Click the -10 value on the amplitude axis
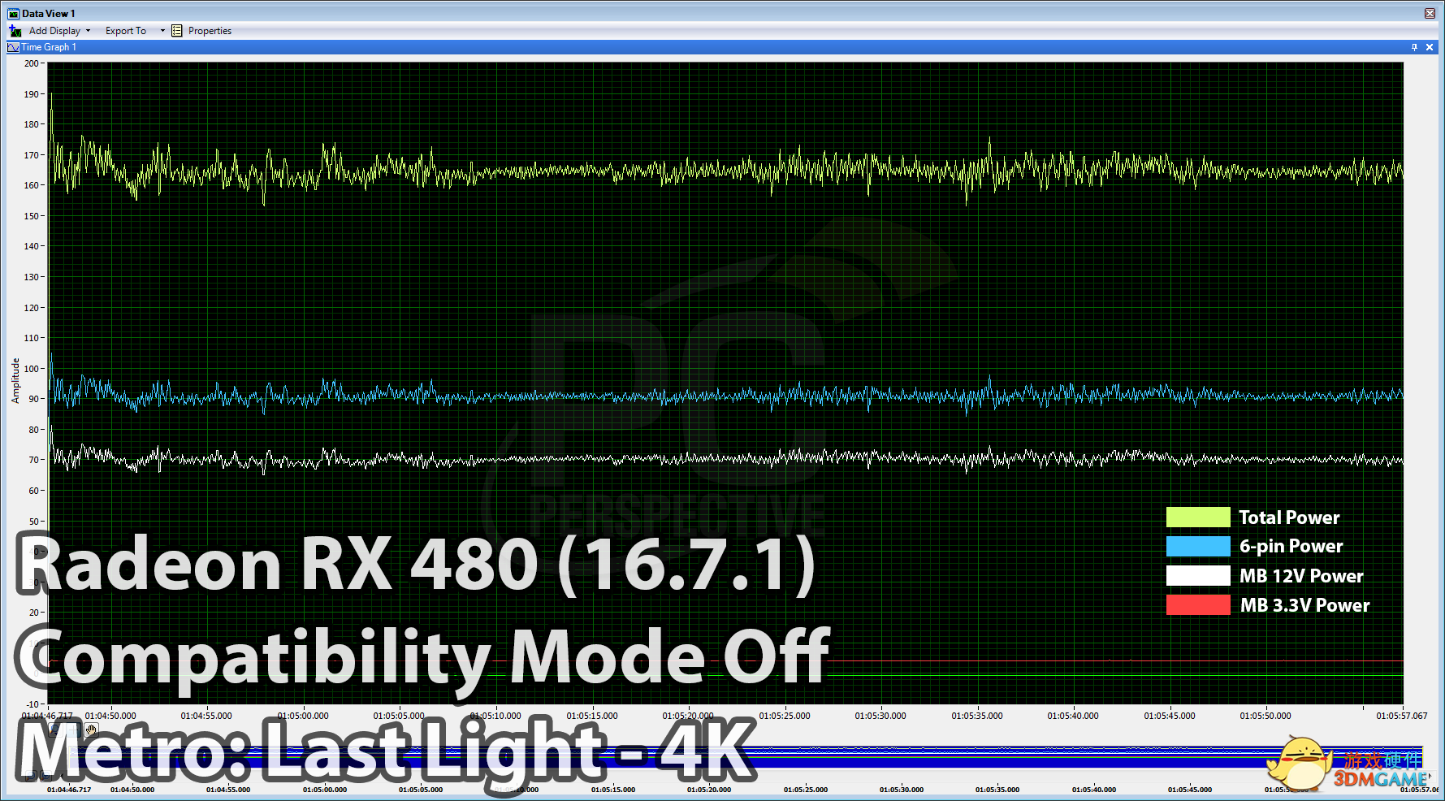 pyautogui.click(x=32, y=704)
